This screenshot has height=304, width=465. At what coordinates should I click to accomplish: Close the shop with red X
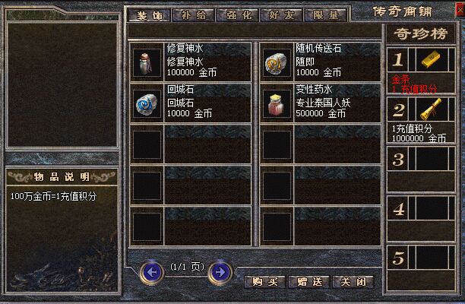click(x=460, y=10)
